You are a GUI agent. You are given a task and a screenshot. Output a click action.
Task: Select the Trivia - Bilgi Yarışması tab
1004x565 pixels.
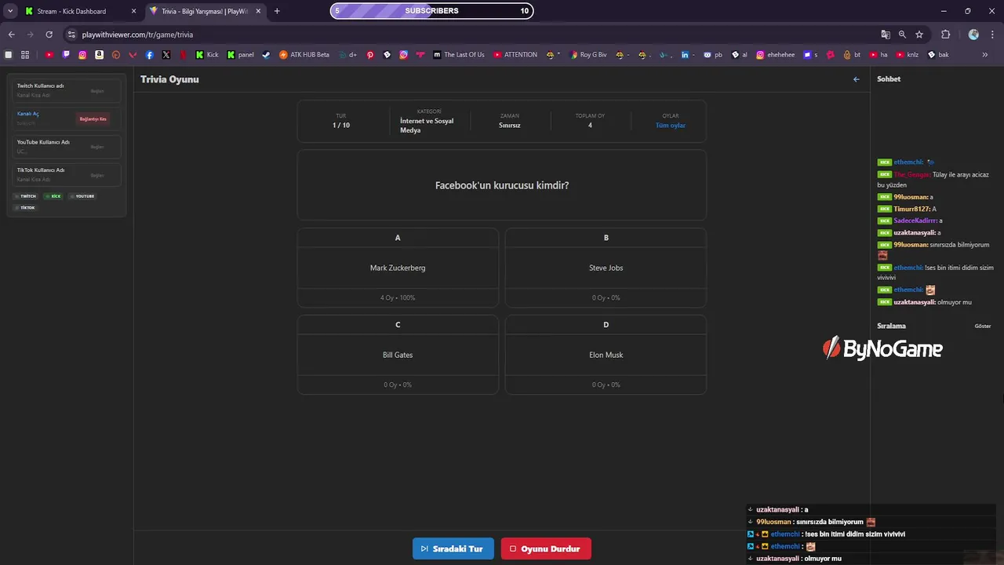(205, 11)
